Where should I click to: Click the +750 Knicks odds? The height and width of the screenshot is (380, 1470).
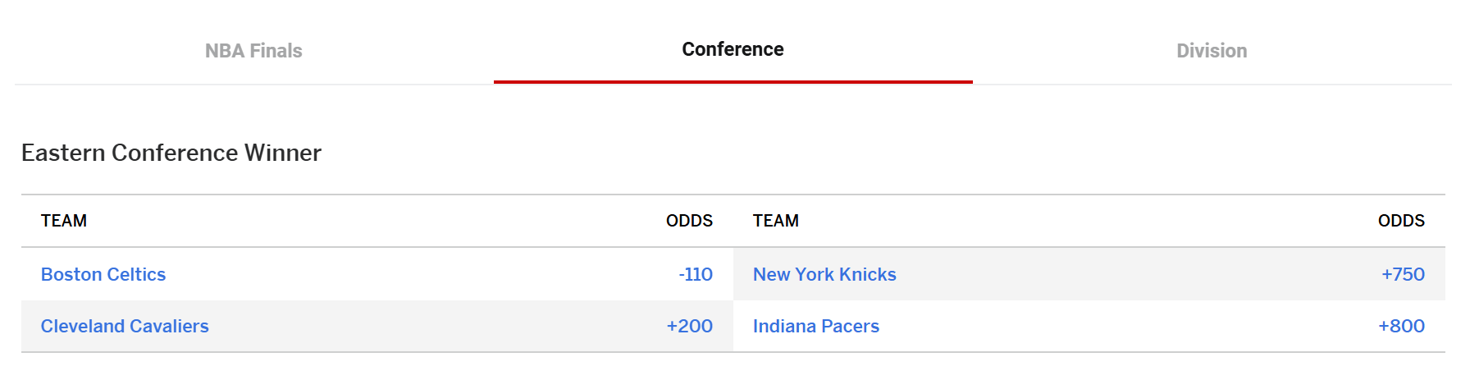tap(1403, 274)
